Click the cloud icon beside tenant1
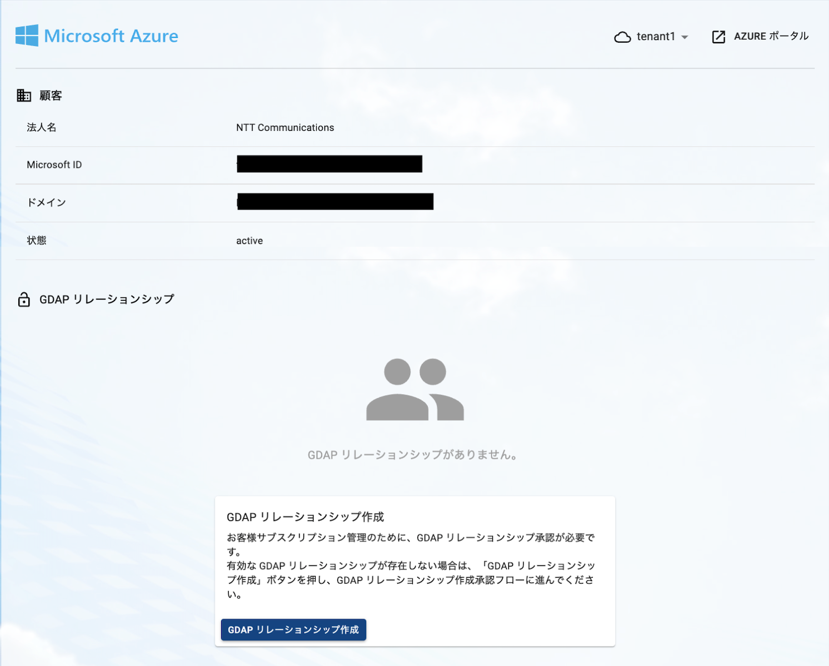This screenshot has height=666, width=829. pyautogui.click(x=622, y=37)
